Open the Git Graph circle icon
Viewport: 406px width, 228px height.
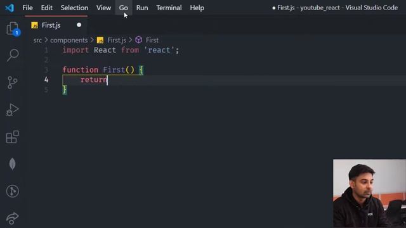click(x=13, y=191)
